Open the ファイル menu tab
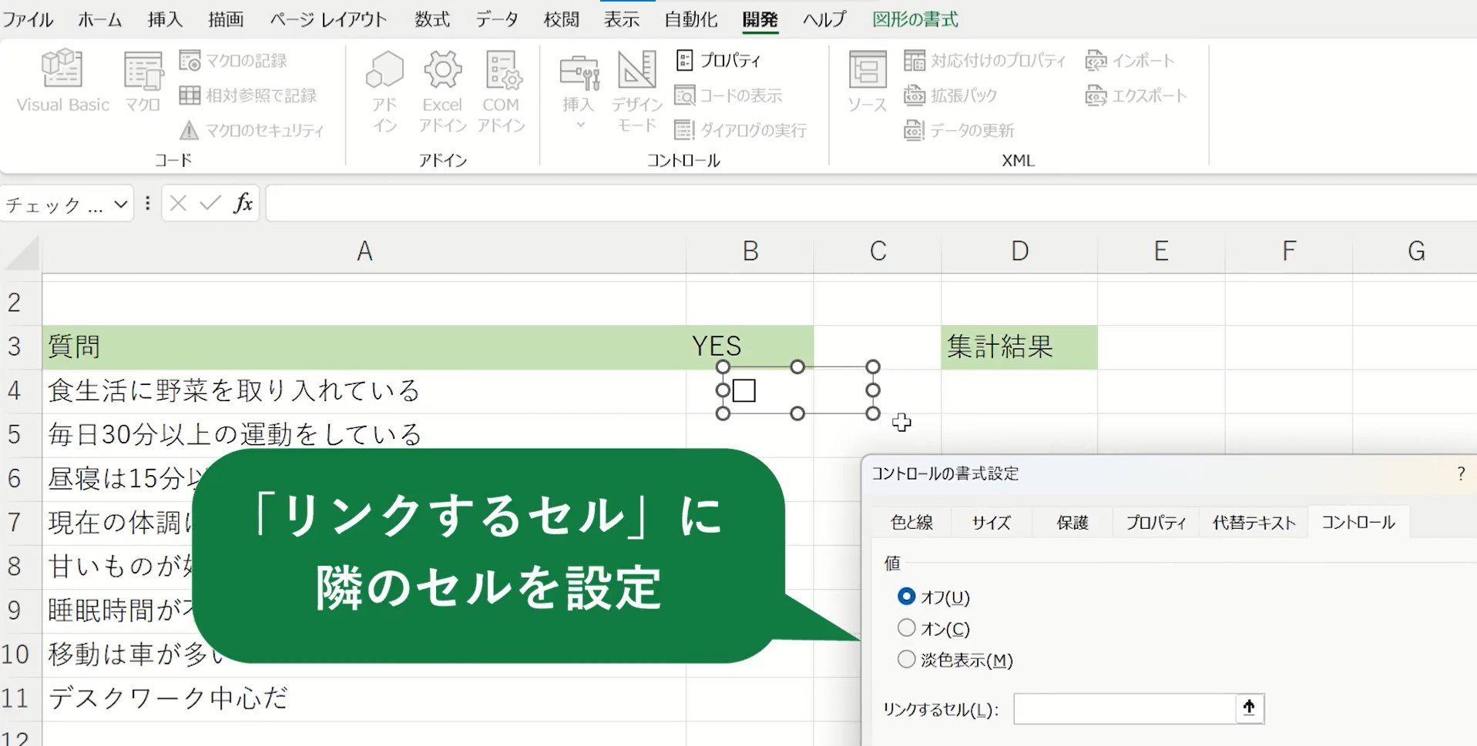1477x746 pixels. tap(28, 19)
